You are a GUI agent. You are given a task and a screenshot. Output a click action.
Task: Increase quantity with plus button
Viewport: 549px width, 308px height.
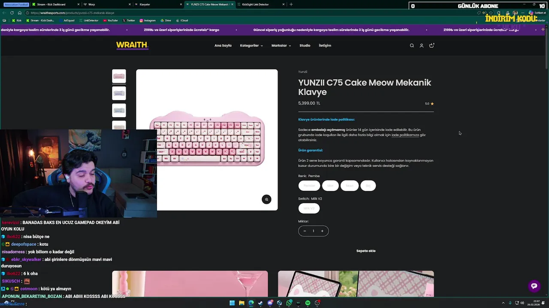pyautogui.click(x=322, y=231)
